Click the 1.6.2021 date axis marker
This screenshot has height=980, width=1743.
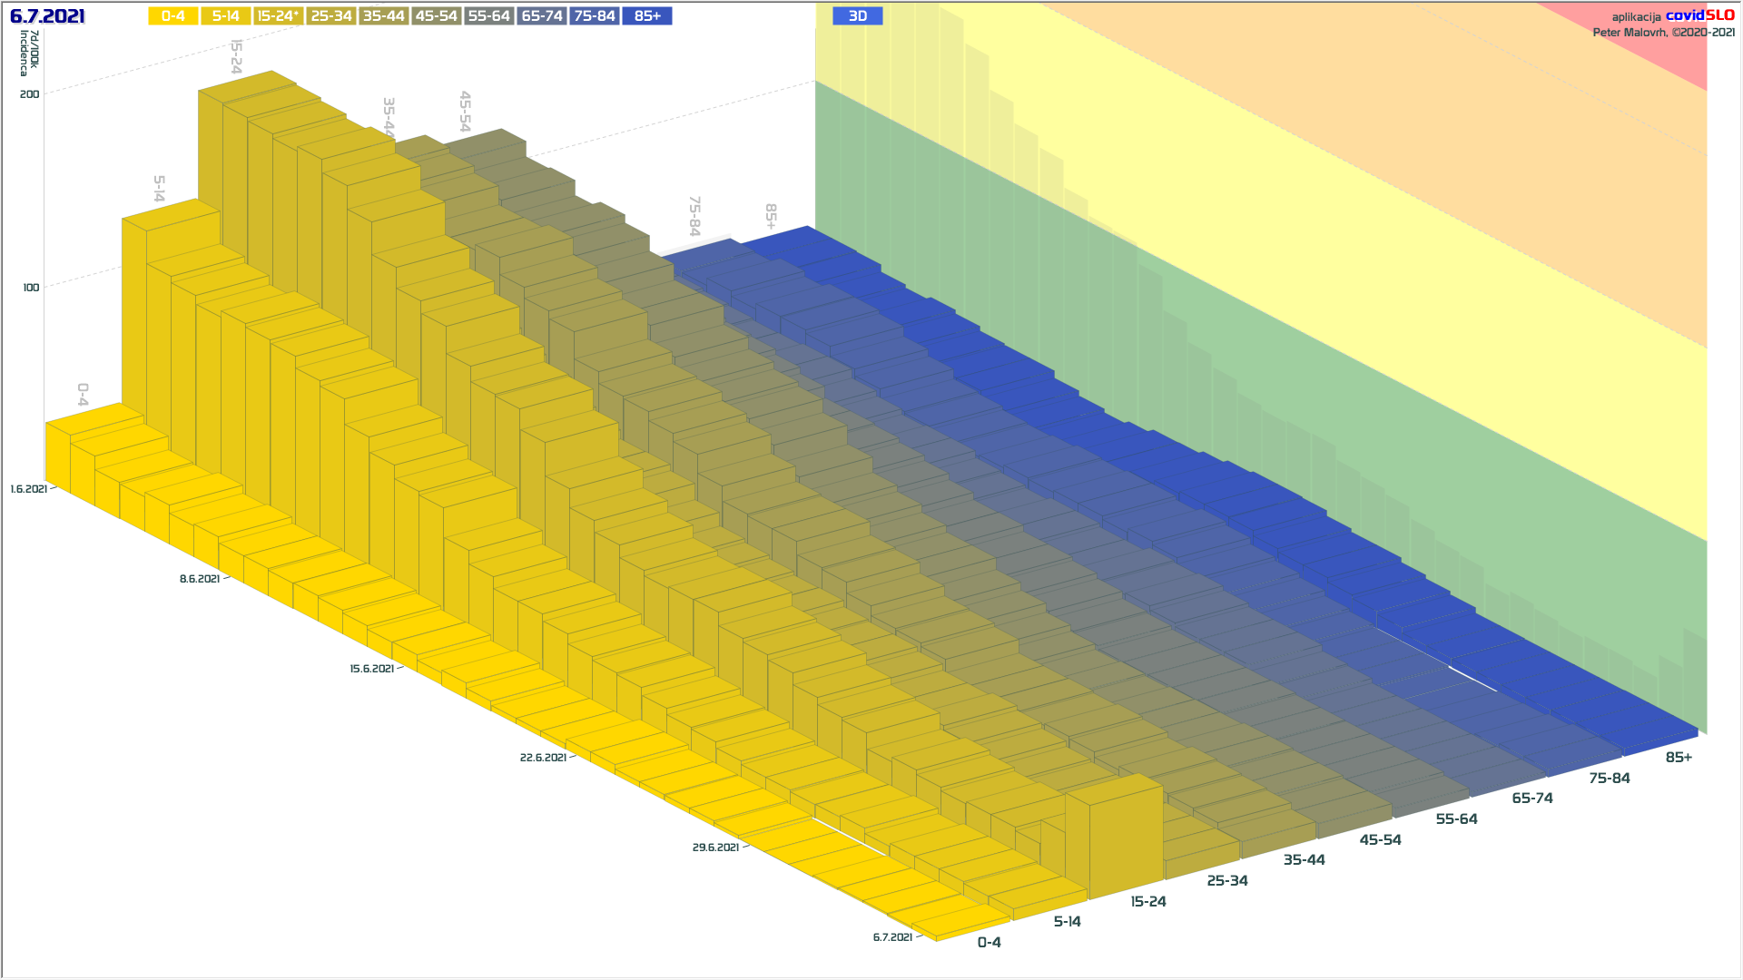pyautogui.click(x=29, y=489)
